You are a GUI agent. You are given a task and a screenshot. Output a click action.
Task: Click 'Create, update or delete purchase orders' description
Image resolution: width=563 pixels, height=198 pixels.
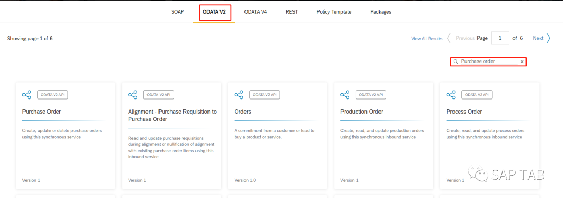(x=62, y=133)
